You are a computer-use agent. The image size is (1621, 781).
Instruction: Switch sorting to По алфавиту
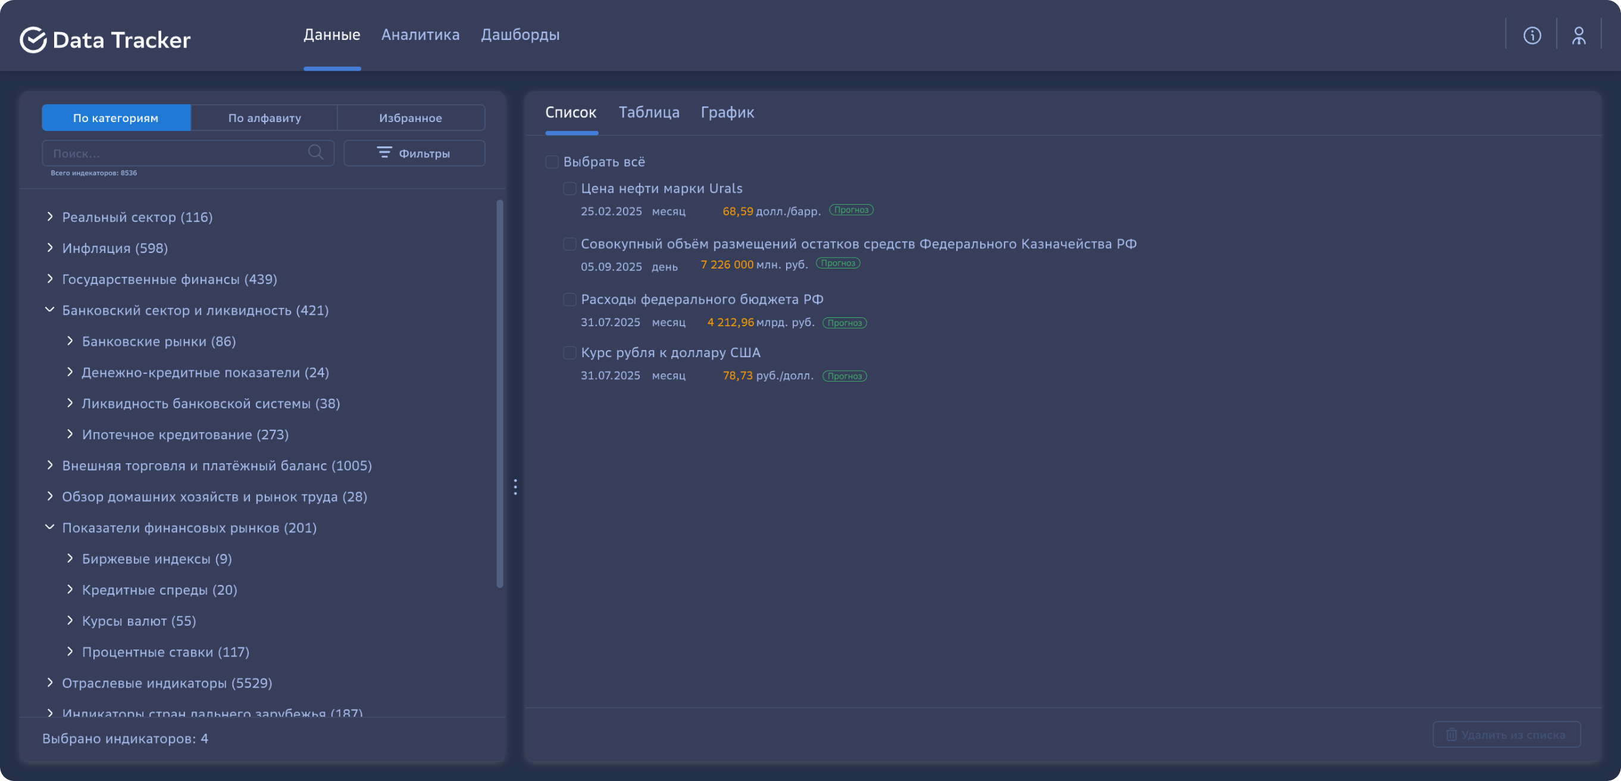pos(264,118)
